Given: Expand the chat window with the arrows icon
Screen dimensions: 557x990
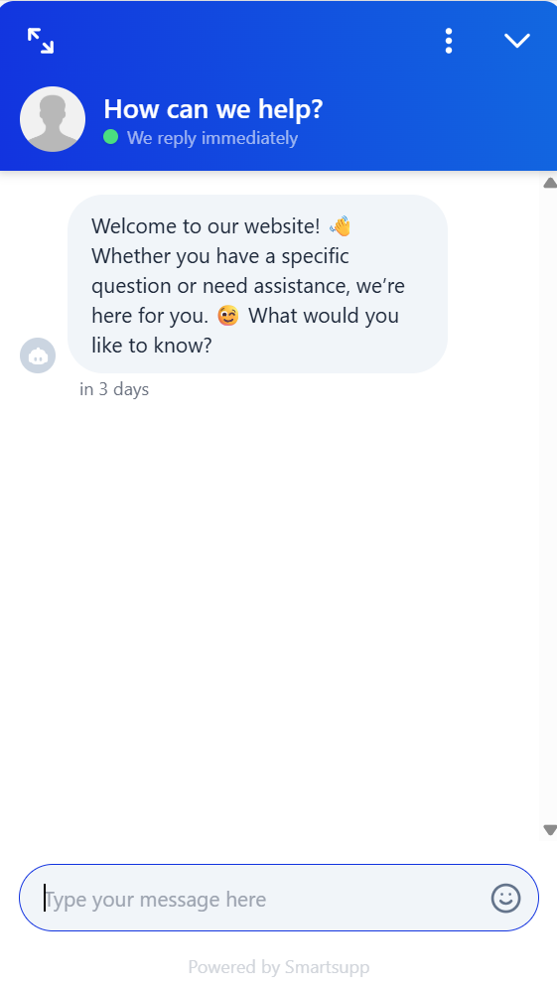Looking at the screenshot, I should (41, 41).
